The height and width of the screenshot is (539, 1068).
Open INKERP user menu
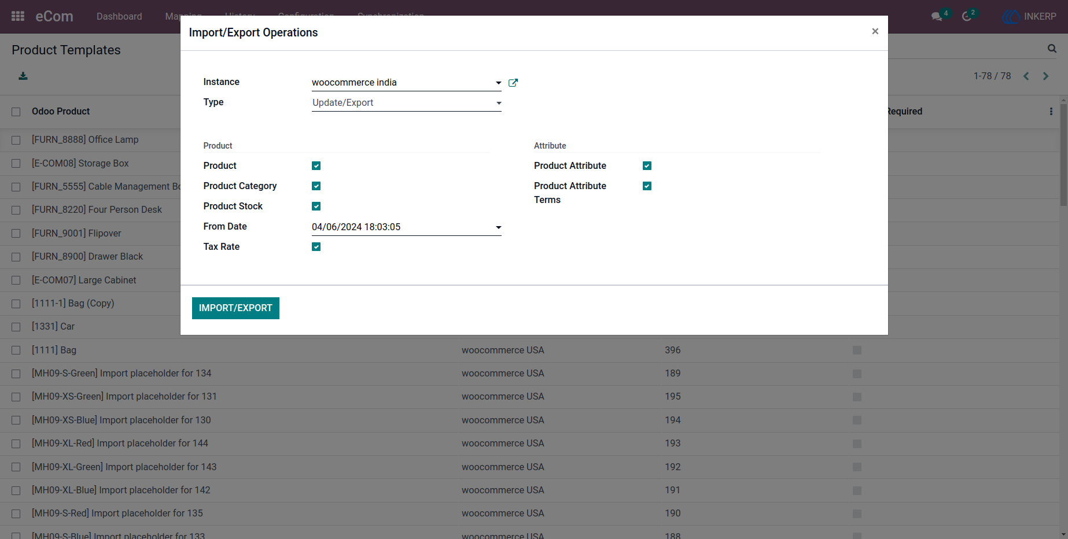(1030, 16)
